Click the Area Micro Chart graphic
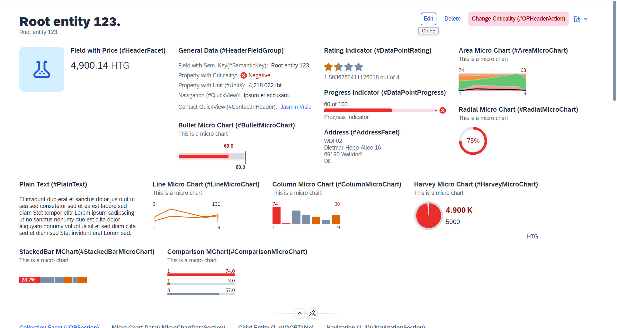This screenshot has width=617, height=328. point(492,82)
